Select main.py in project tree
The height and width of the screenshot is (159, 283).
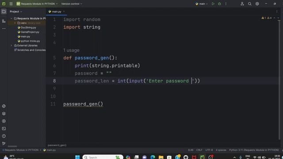(x=25, y=36)
